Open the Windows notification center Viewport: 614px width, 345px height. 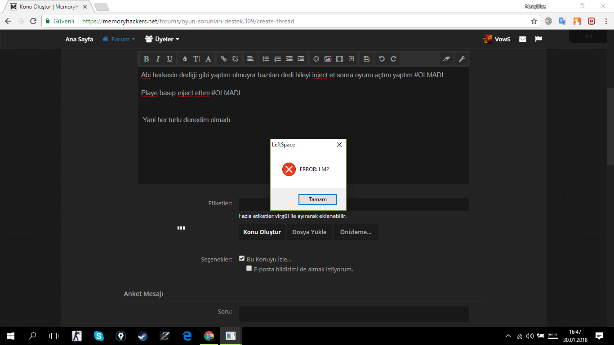click(x=599, y=336)
